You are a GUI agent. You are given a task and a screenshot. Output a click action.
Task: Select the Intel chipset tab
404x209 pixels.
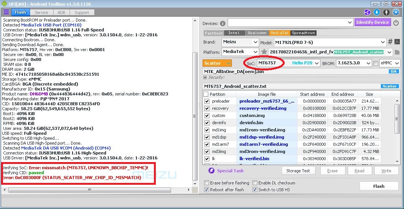[234, 33]
